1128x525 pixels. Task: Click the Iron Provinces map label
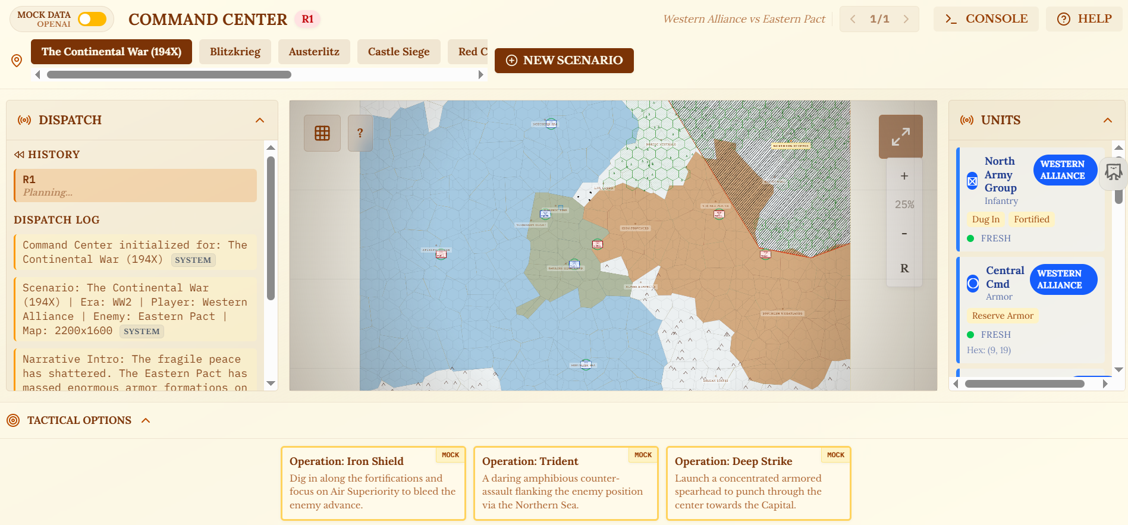click(635, 228)
